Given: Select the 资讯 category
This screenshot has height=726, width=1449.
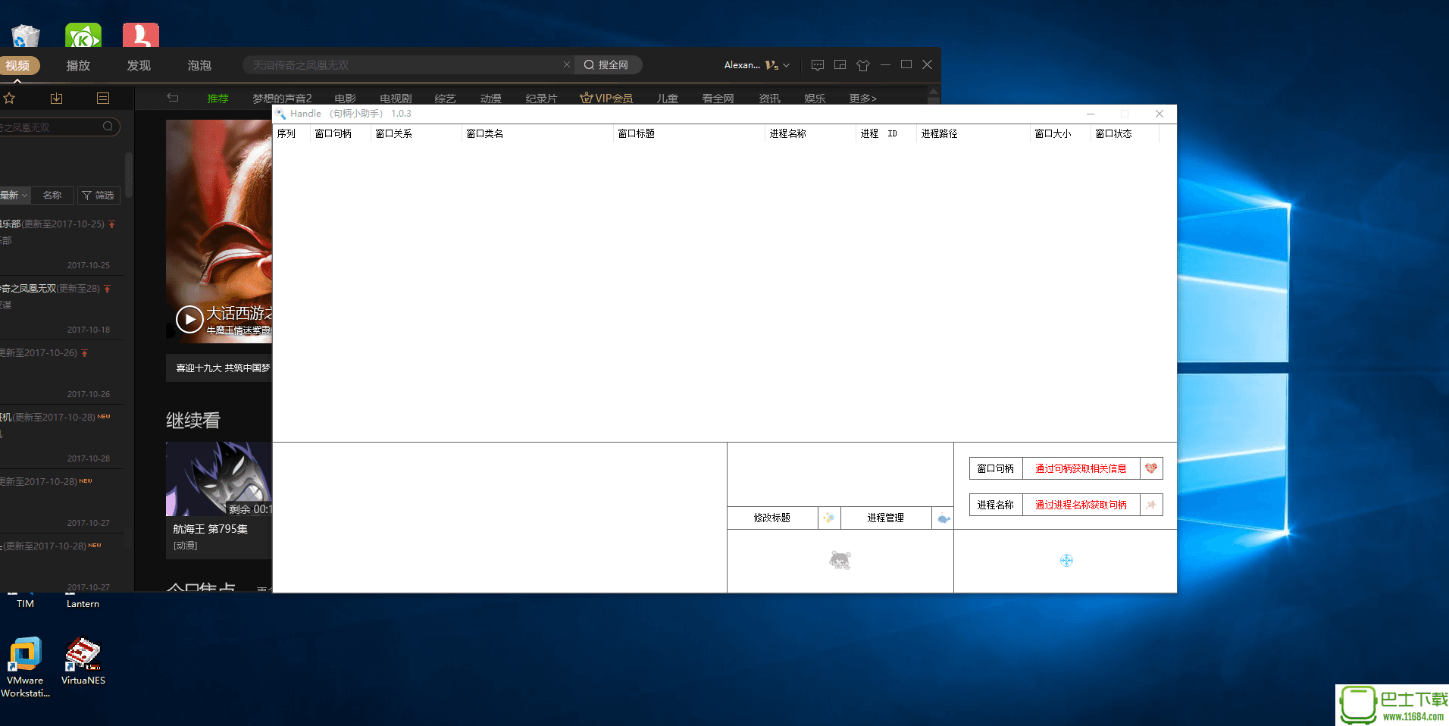Looking at the screenshot, I should [x=769, y=99].
